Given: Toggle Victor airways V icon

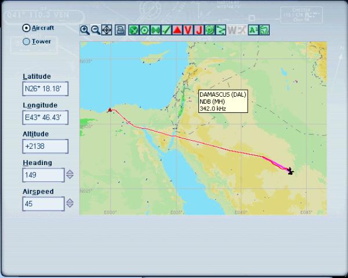Looking at the screenshot, I should tap(188, 30).
